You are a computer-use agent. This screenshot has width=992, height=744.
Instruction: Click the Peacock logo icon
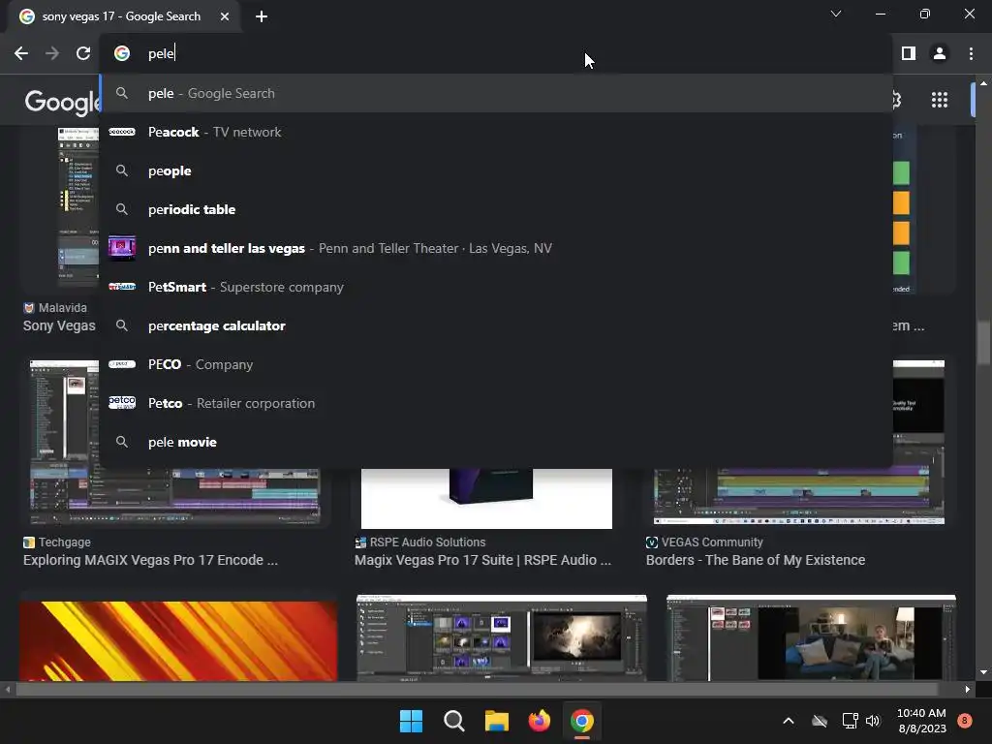point(122,132)
